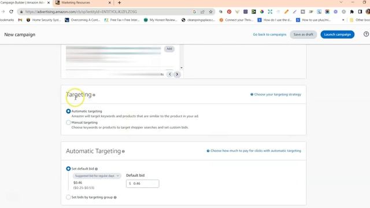The width and height of the screenshot is (370, 208).
Task: Select Set bids by targeting group radio button
Action: click(68, 197)
